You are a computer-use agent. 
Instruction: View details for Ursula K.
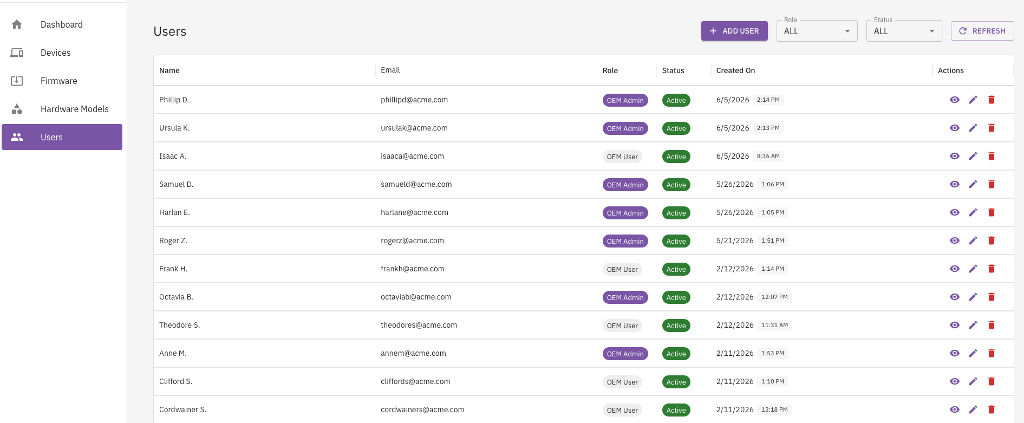(x=955, y=128)
